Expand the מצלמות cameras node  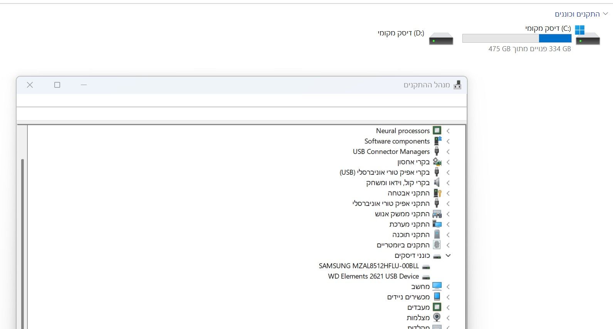tap(448, 318)
